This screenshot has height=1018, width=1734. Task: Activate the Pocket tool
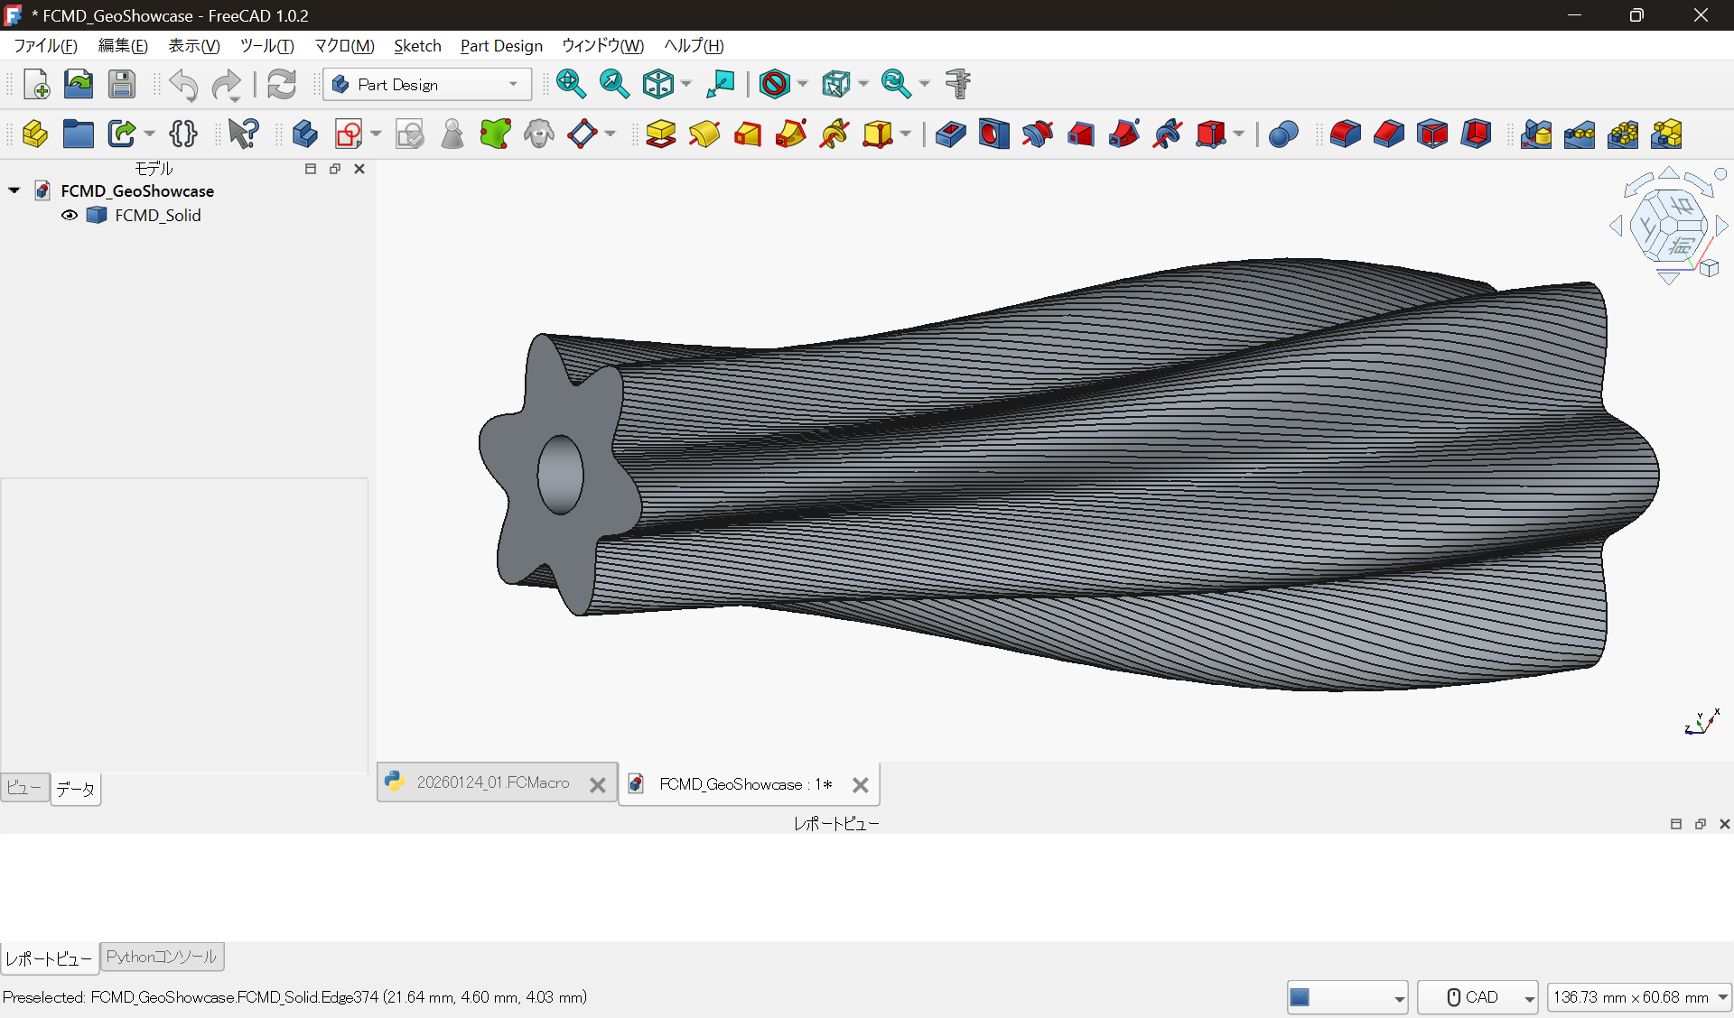point(951,134)
